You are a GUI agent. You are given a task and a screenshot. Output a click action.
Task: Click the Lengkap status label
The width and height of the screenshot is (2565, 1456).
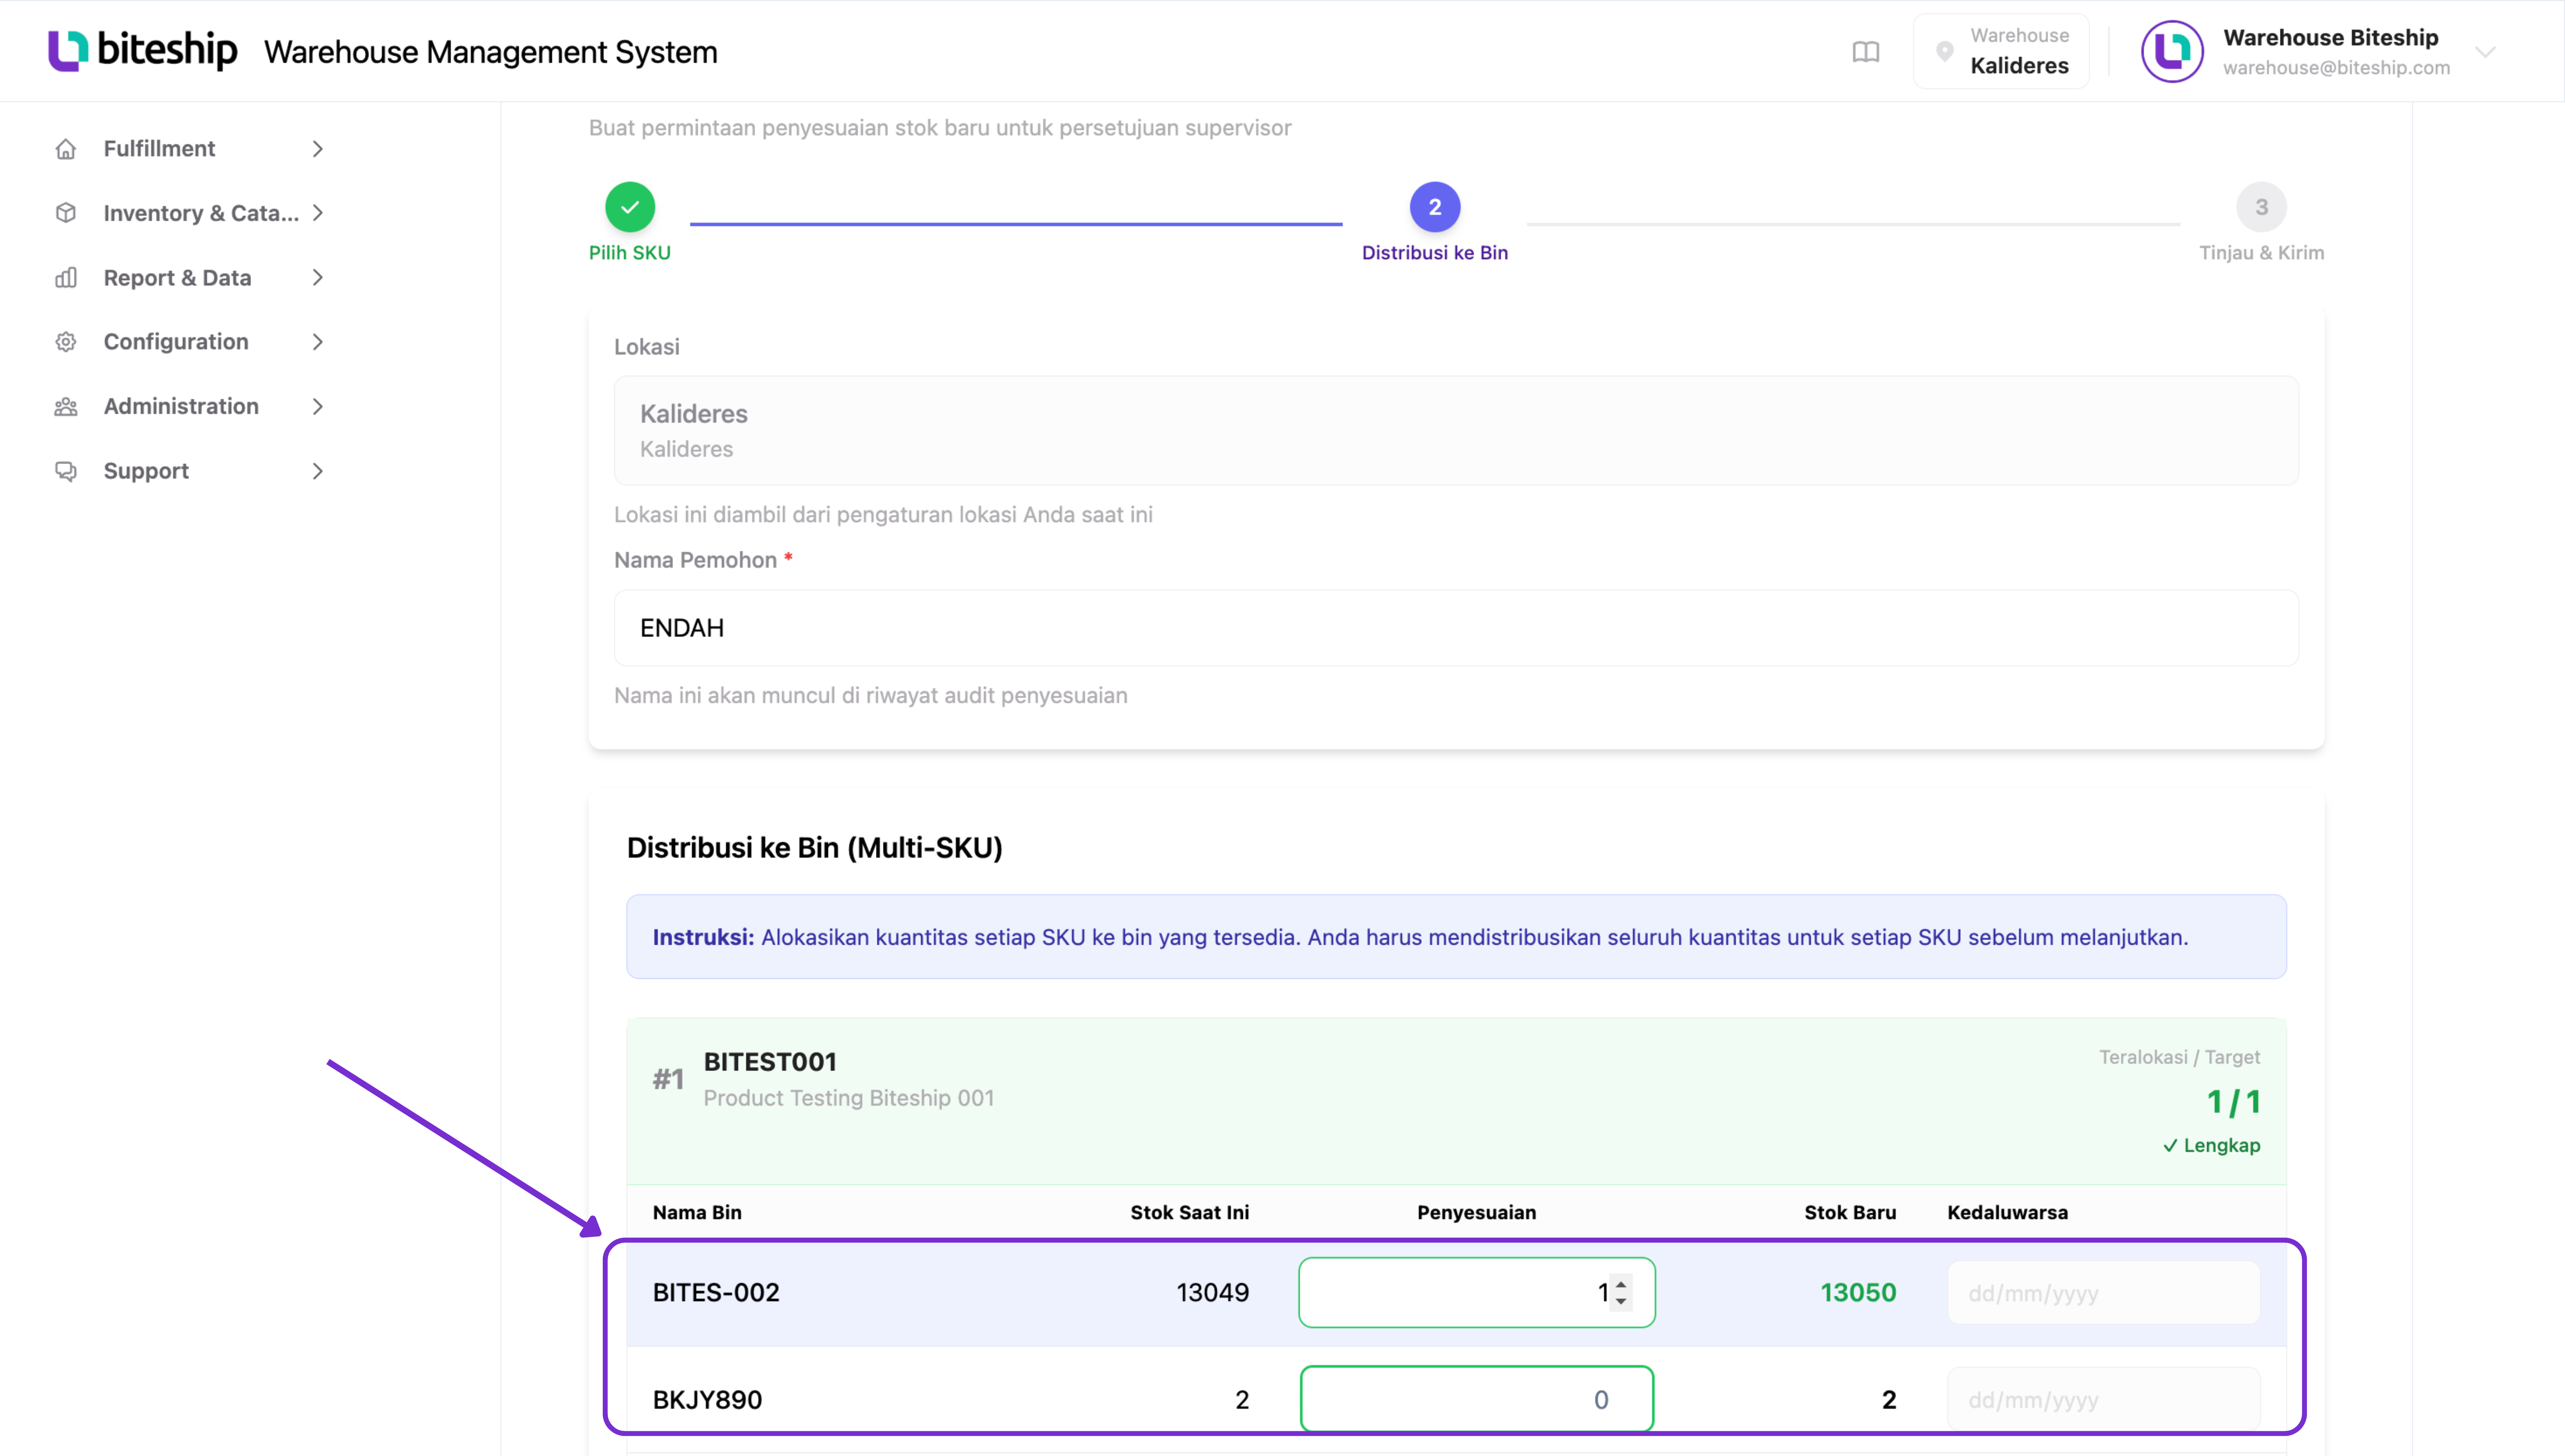[x=2211, y=1146]
